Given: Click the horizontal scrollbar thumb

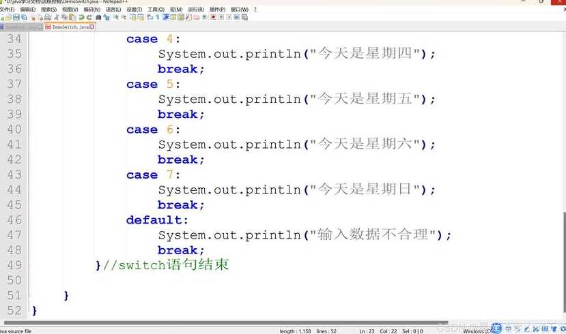Looking at the screenshot, I should pos(226,323).
